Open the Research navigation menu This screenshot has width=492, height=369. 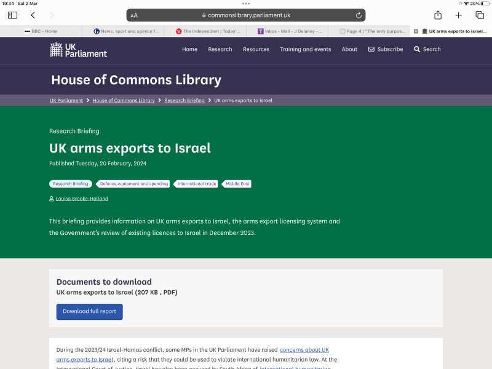point(220,49)
